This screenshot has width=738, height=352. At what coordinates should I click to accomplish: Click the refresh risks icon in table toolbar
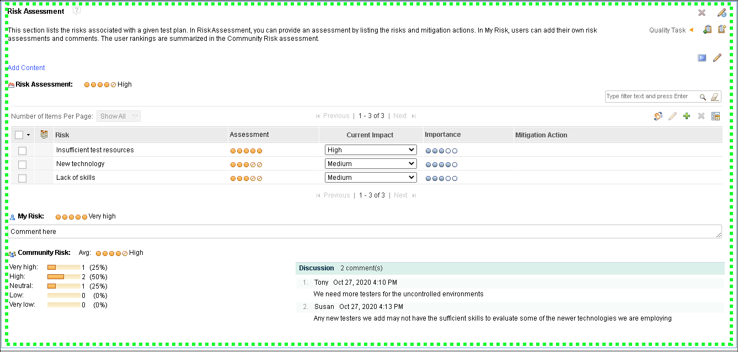657,116
